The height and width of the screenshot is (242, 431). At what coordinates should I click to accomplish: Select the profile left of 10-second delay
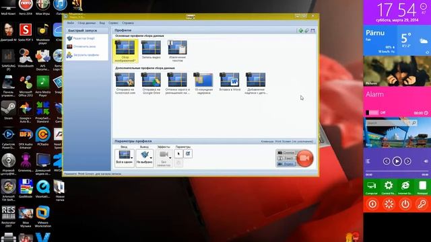pos(177,83)
